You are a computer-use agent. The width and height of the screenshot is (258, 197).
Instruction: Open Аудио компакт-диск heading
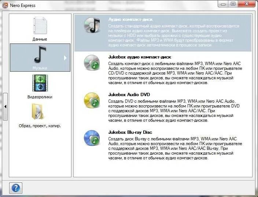130,19
